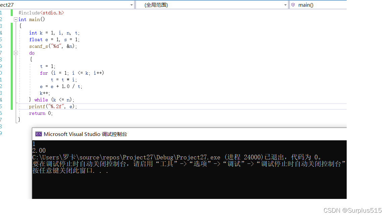Image resolution: width=387 pixels, height=217 pixels.
Task: Click the 'k++;' statement
Action: click(45, 93)
